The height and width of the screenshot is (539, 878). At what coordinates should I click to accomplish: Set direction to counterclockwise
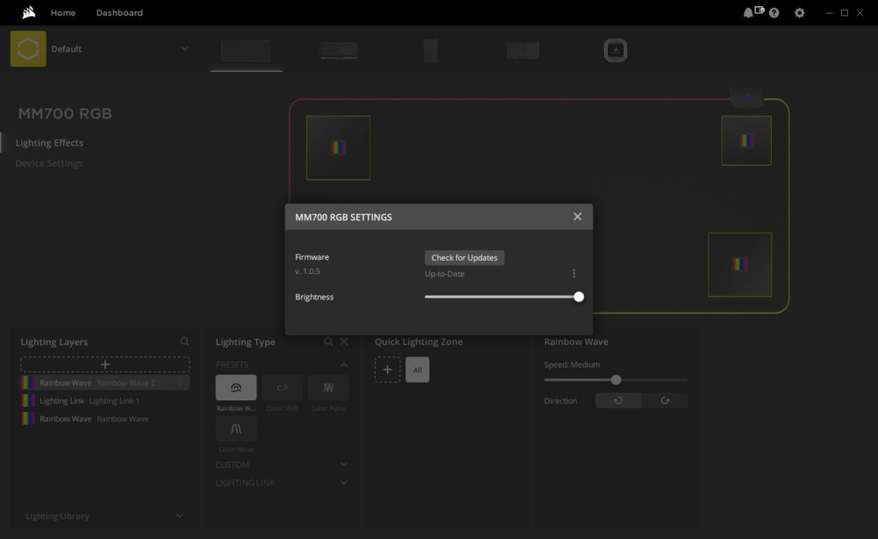click(618, 401)
